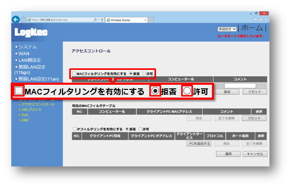Select the Wireless Router browser tab
Viewport: 291px width, 188px height.
point(126,20)
